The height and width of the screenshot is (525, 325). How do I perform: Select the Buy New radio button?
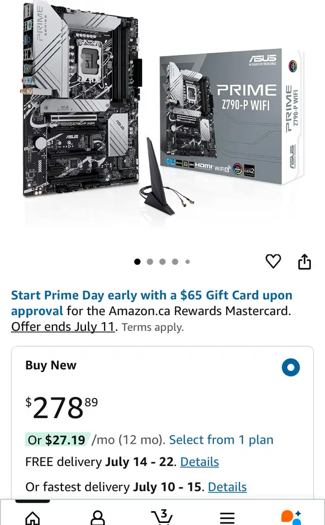click(290, 367)
